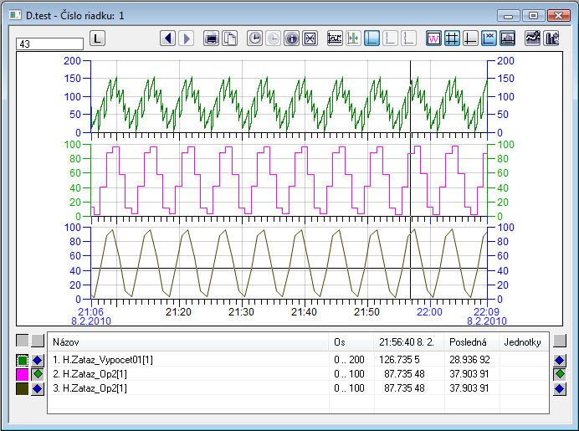
Task: Toggle the L button beside the input field
Action: pyautogui.click(x=98, y=38)
